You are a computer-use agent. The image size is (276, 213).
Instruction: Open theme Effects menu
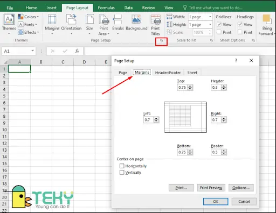(28, 32)
